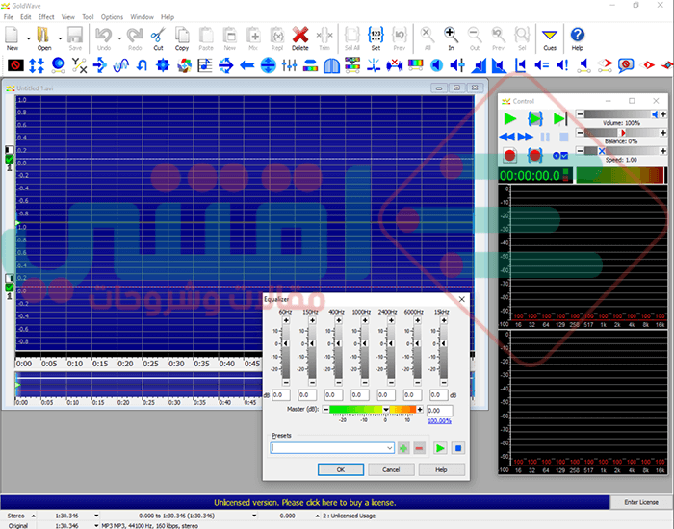Click the Fast forward button in Control window
The width and height of the screenshot is (674, 529).
click(x=526, y=137)
